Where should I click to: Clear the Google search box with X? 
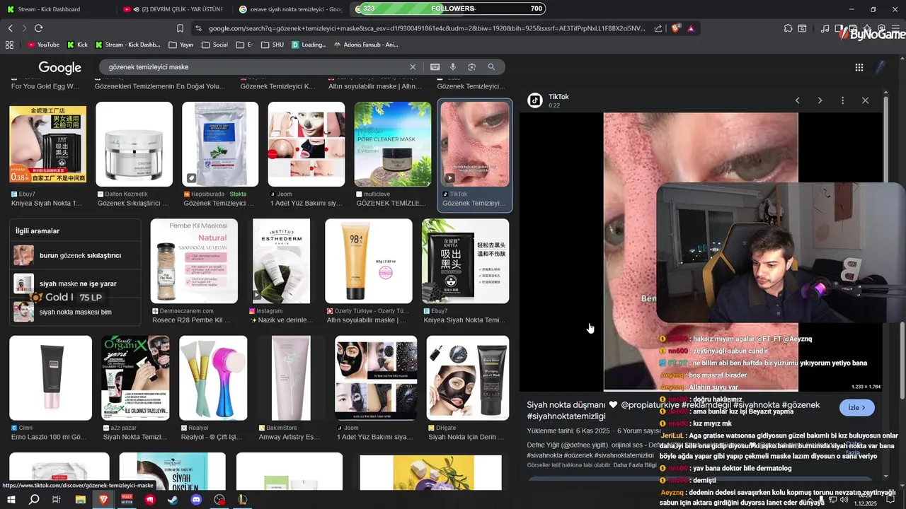tap(413, 67)
